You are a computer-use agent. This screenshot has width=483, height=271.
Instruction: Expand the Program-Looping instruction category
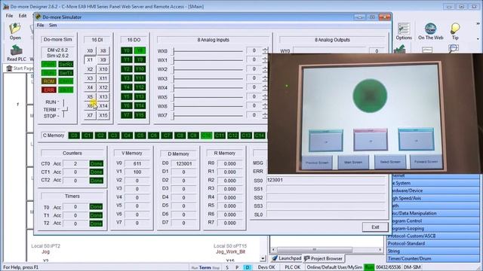point(434,228)
